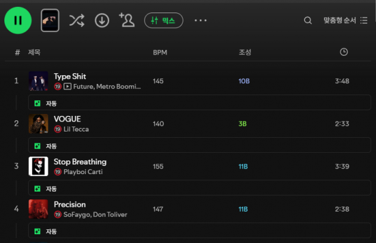Click the green transition icon below Precision
This screenshot has width=376, height=243.
pyautogui.click(x=38, y=231)
